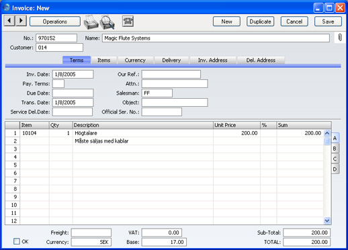This screenshot has height=250, width=348.
Task: Click the Currency field SEK
Action: 91,242
